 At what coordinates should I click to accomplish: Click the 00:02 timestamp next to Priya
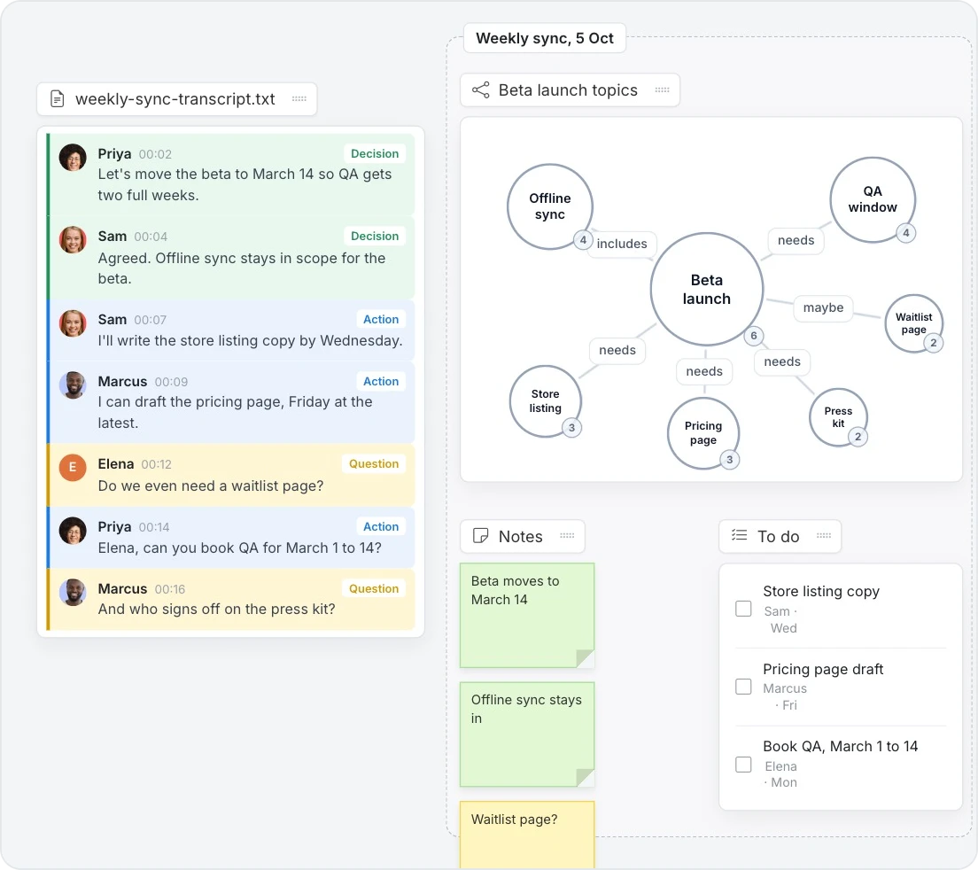[x=155, y=154]
